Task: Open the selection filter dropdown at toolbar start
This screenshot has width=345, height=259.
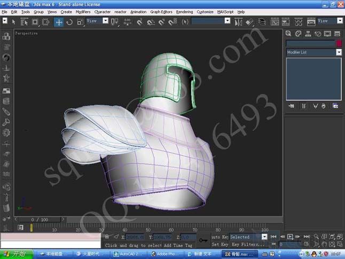Action: 5,21
